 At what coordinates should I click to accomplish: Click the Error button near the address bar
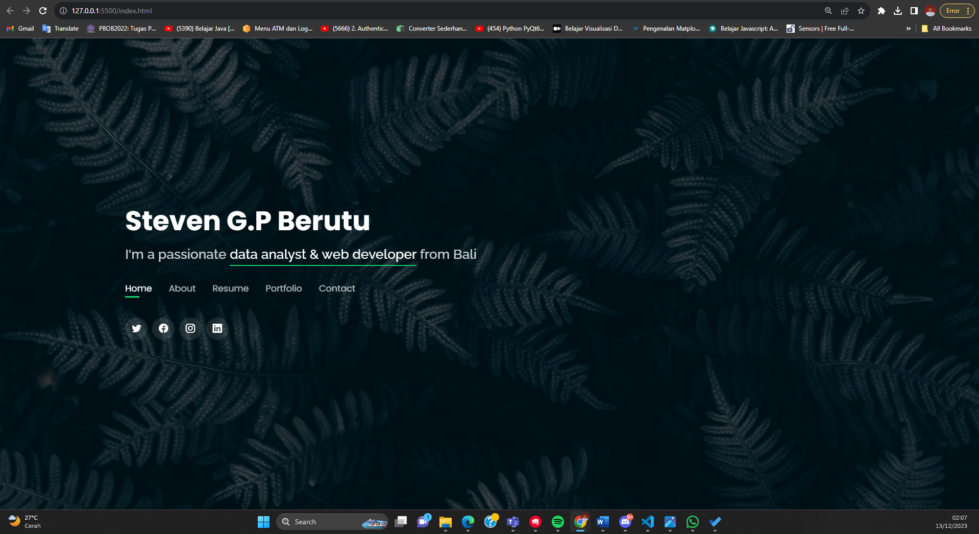click(x=952, y=10)
